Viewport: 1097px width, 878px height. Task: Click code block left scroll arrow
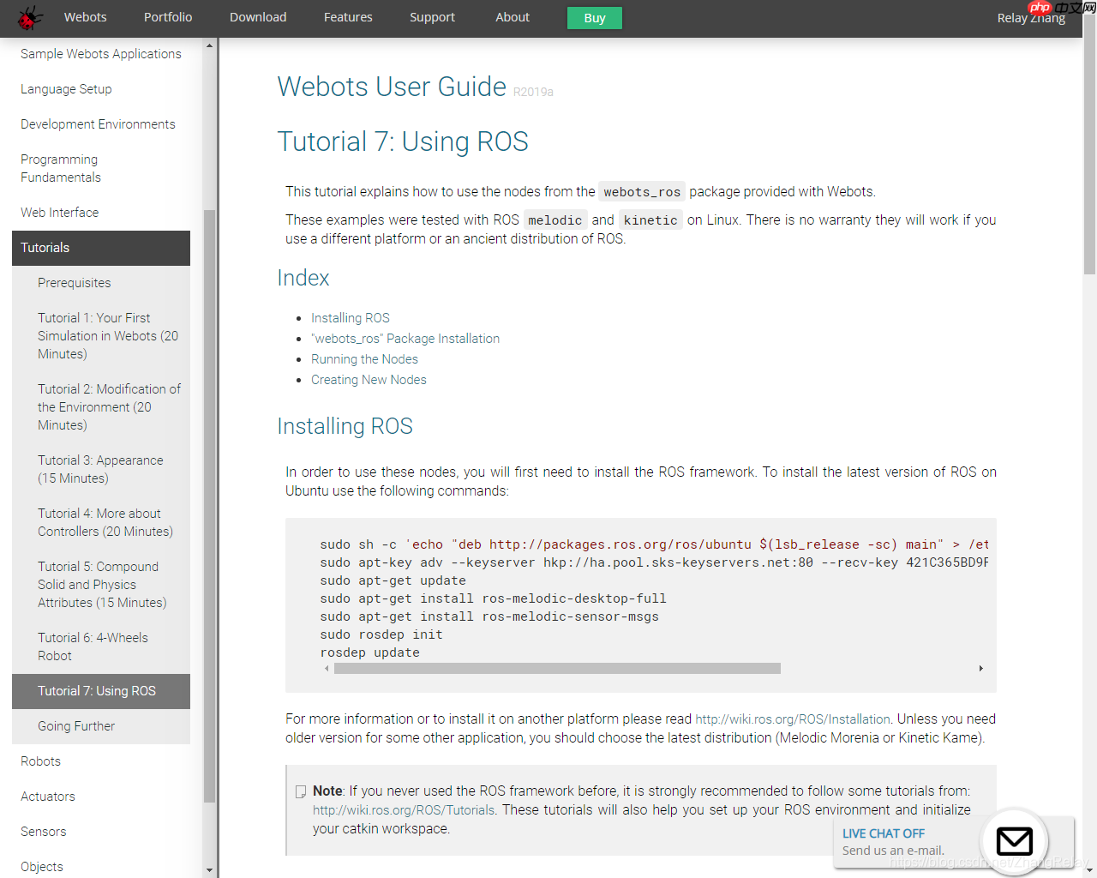327,668
